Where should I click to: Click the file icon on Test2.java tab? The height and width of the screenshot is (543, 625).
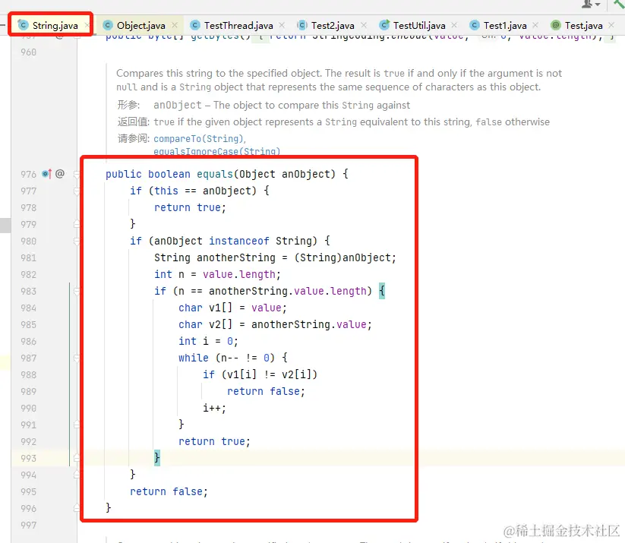tap(302, 25)
